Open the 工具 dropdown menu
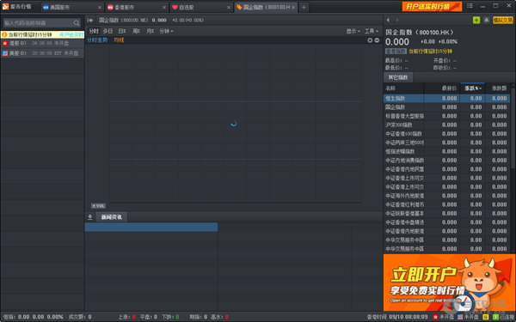The height and width of the screenshot is (322, 516). (x=372, y=31)
